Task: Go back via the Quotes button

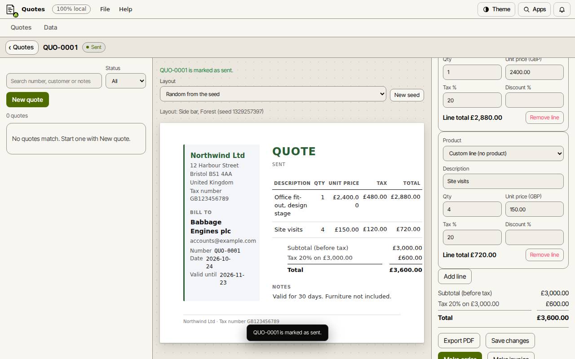Action: pyautogui.click(x=22, y=47)
